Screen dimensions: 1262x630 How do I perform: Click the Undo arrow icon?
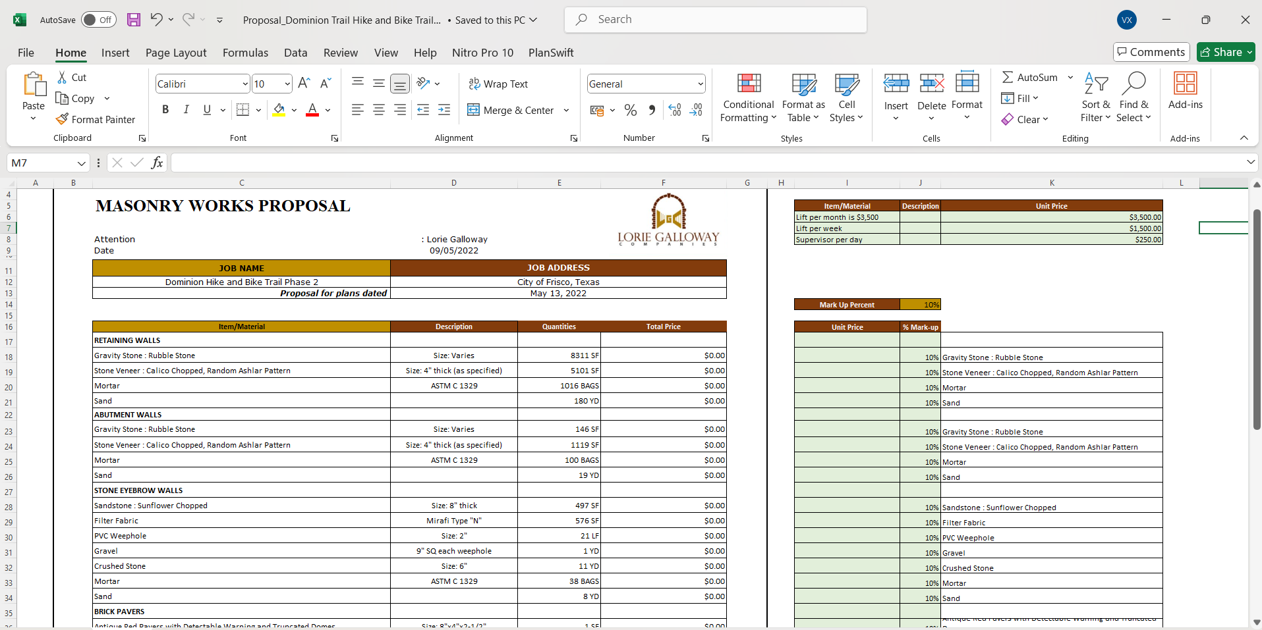click(156, 19)
